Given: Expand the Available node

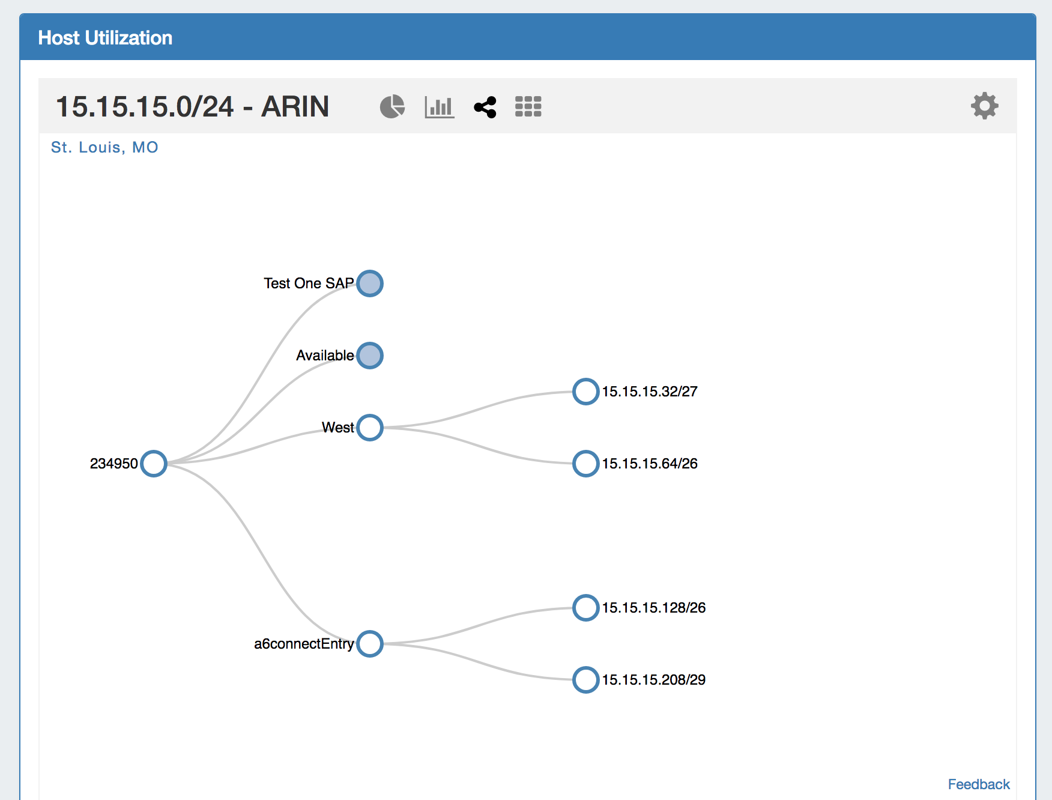Looking at the screenshot, I should click(370, 356).
